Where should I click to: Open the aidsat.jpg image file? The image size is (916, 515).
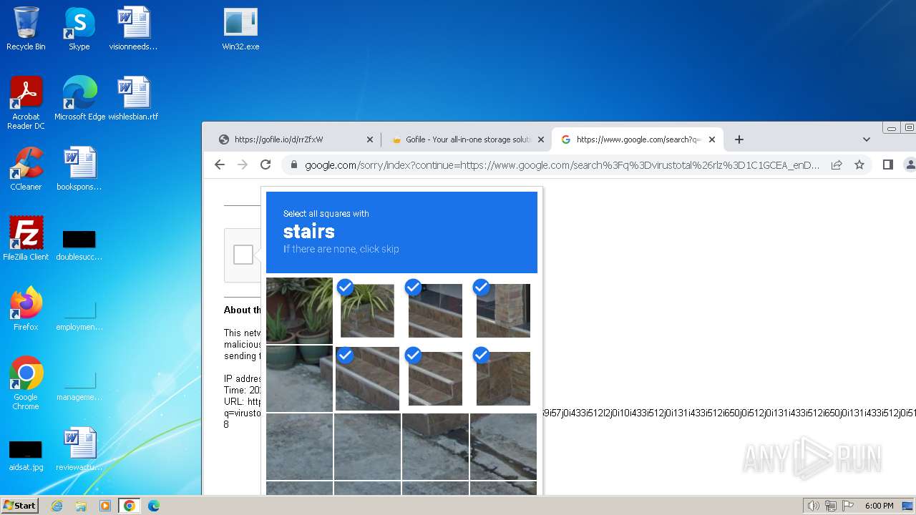coord(26,456)
